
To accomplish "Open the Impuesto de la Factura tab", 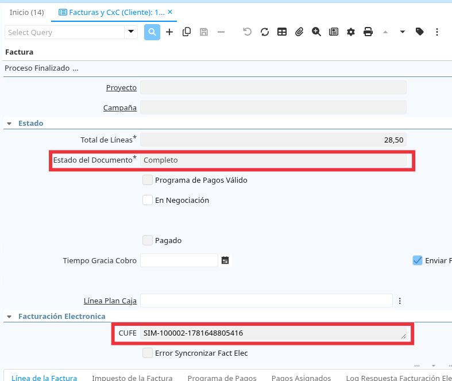I will click(132, 378).
